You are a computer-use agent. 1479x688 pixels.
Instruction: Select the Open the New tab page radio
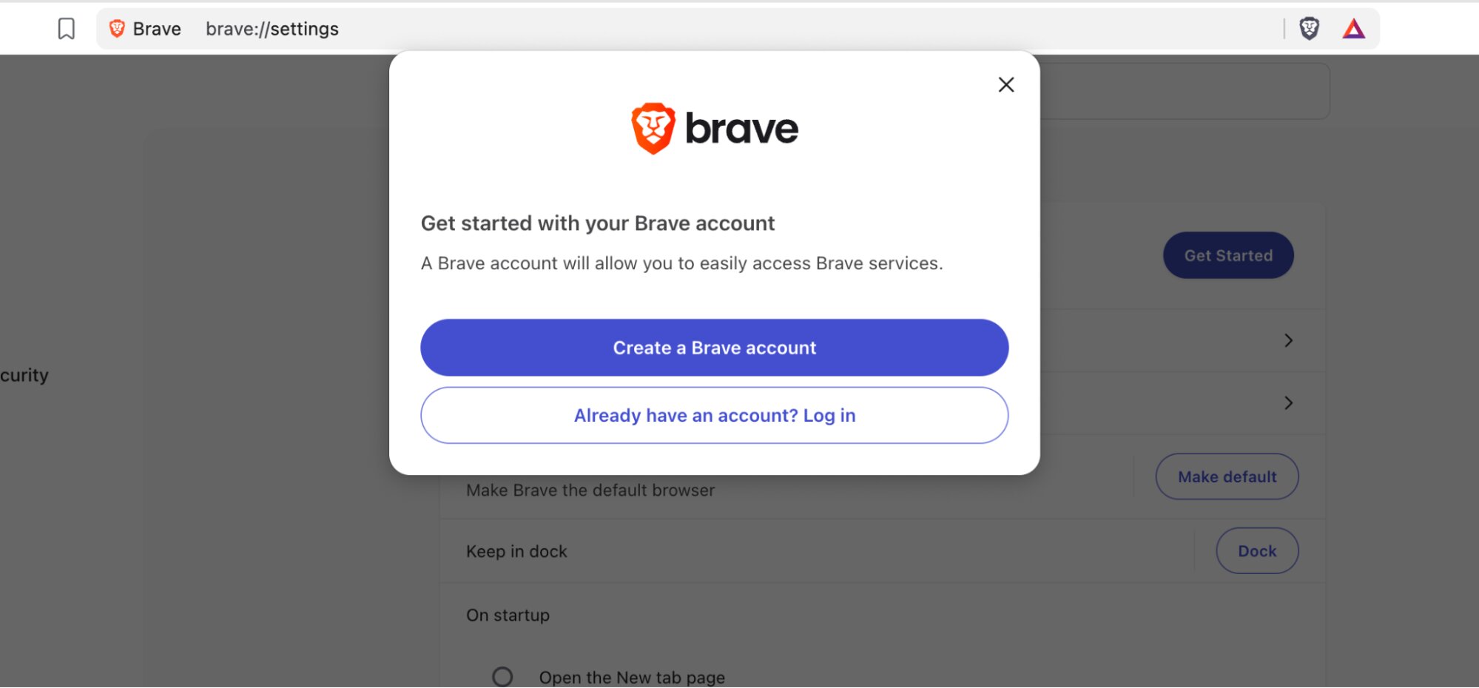point(502,676)
